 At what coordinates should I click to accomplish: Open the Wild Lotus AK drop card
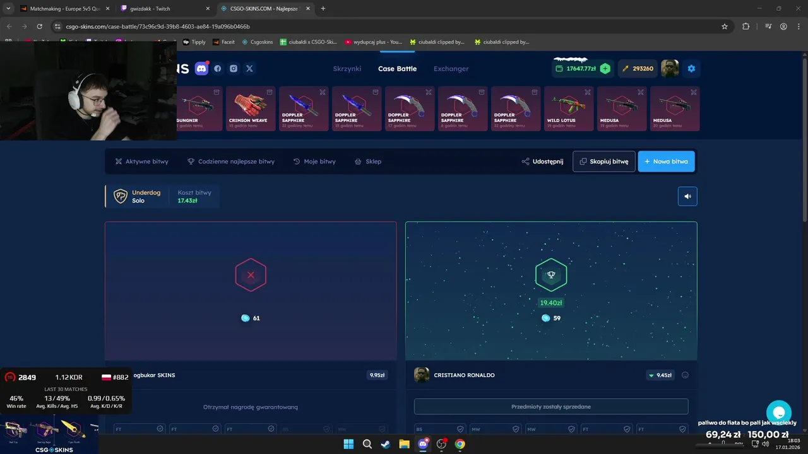click(569, 108)
